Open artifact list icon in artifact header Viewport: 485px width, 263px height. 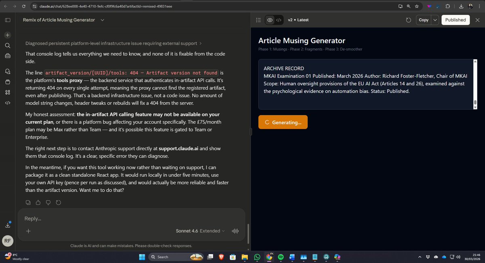pyautogui.click(x=259, y=20)
